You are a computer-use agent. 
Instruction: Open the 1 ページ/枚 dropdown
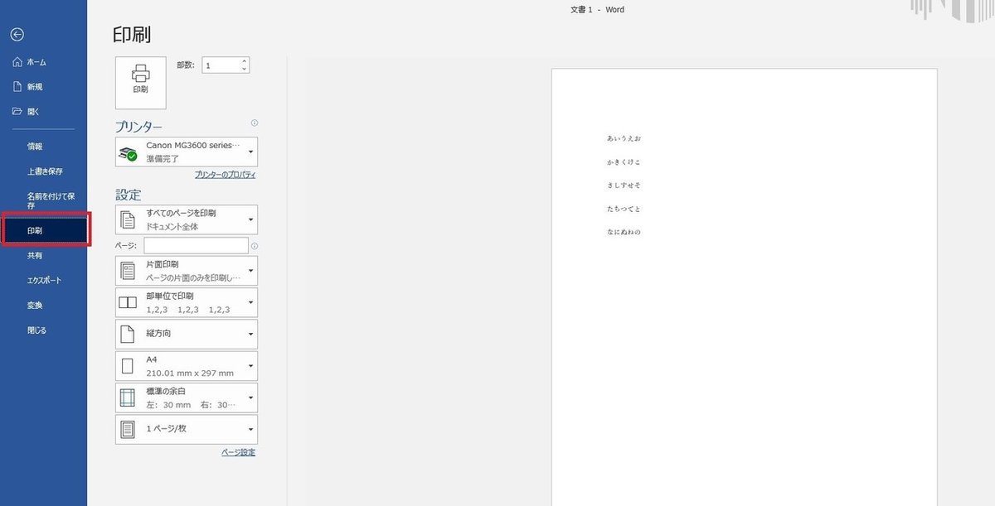coord(187,429)
